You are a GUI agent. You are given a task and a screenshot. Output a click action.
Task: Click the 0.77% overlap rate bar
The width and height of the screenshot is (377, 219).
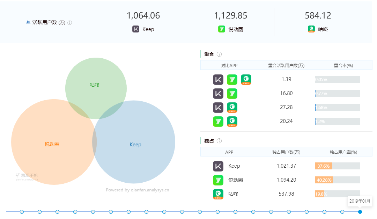point(337,93)
